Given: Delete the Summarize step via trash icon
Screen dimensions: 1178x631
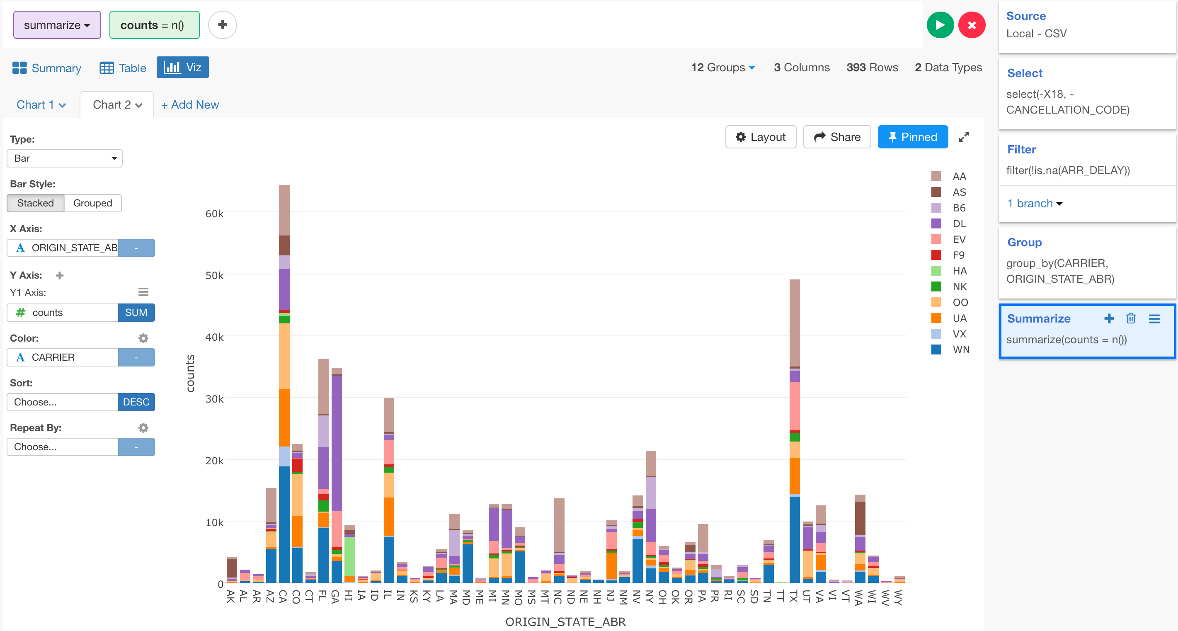Looking at the screenshot, I should coord(1131,319).
